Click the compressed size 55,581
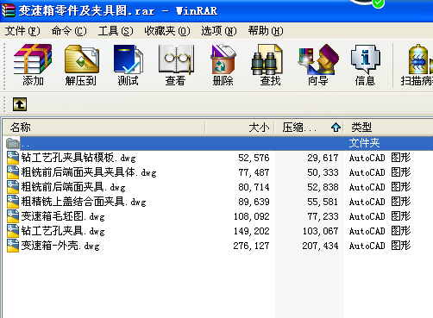This screenshot has height=318, width=433. (323, 202)
